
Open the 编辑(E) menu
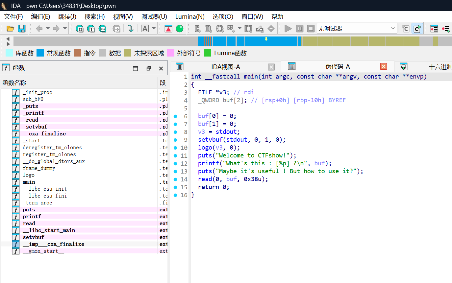(40, 17)
